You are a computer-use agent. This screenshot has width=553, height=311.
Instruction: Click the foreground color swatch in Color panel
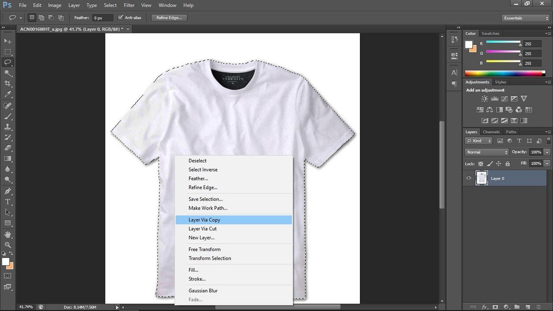point(468,44)
